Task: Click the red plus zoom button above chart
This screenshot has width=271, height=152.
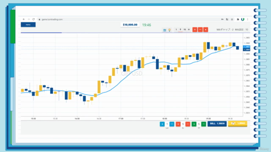Action: pos(195,30)
